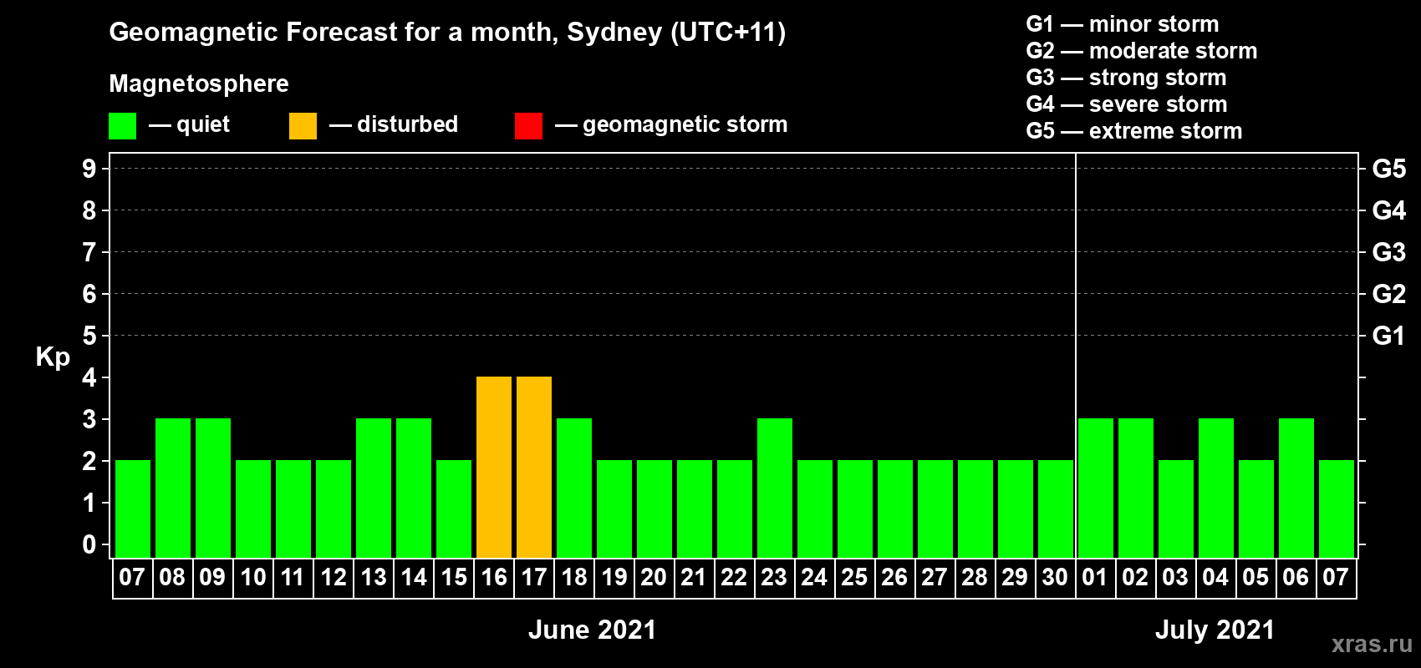Click the G2 label on right axis

[x=1389, y=294]
